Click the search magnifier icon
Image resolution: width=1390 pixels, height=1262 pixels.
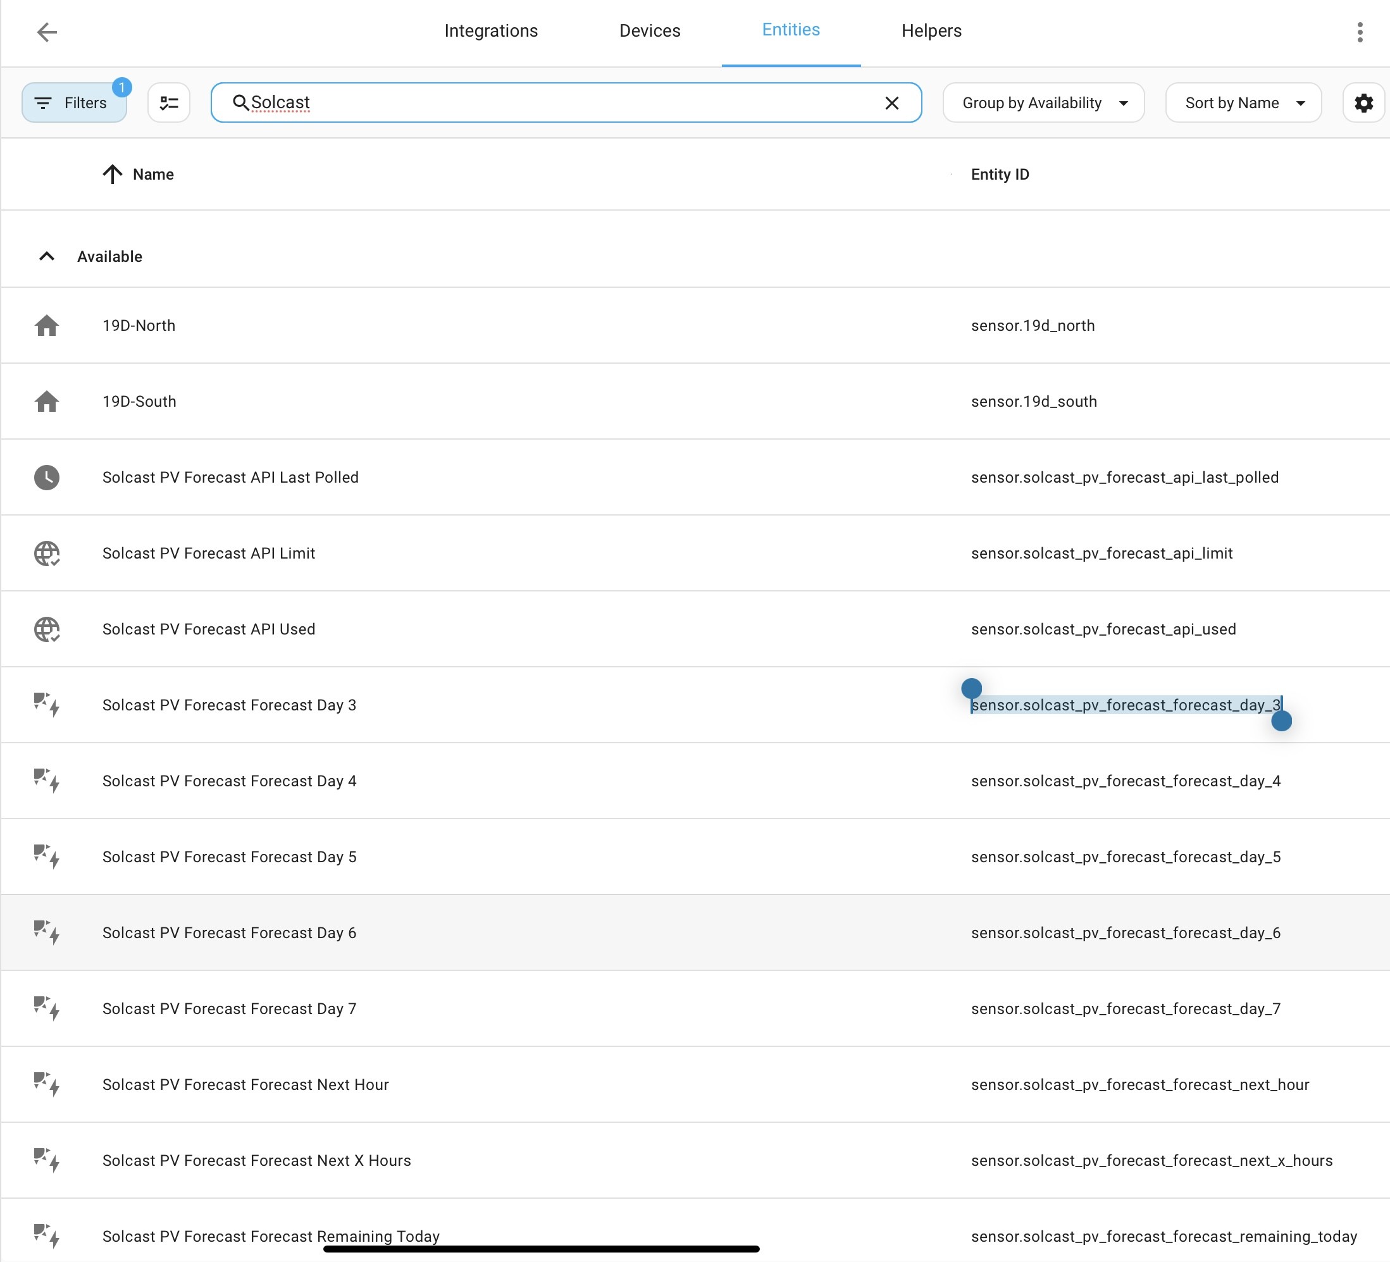240,102
